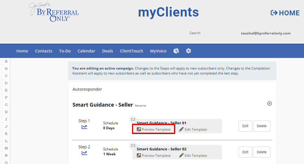Filter contacts by letter N
This screenshot has height=164, width=304.
[6, 156]
